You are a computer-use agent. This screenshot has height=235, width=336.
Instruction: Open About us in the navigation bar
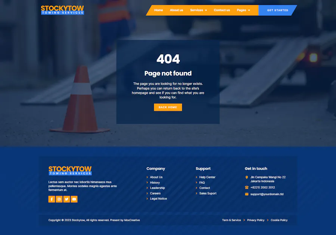point(177,10)
